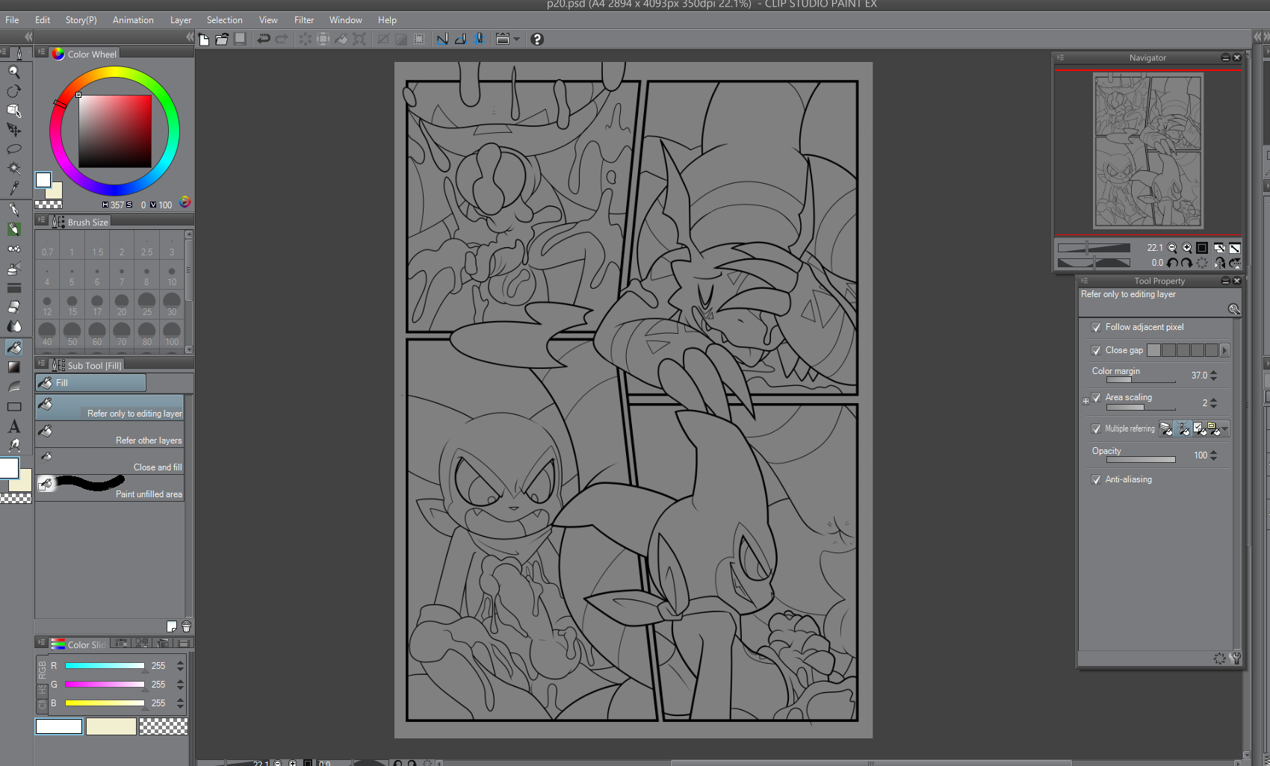This screenshot has height=766, width=1270.
Task: Click the Undo arrow in toolbar
Action: [263, 39]
